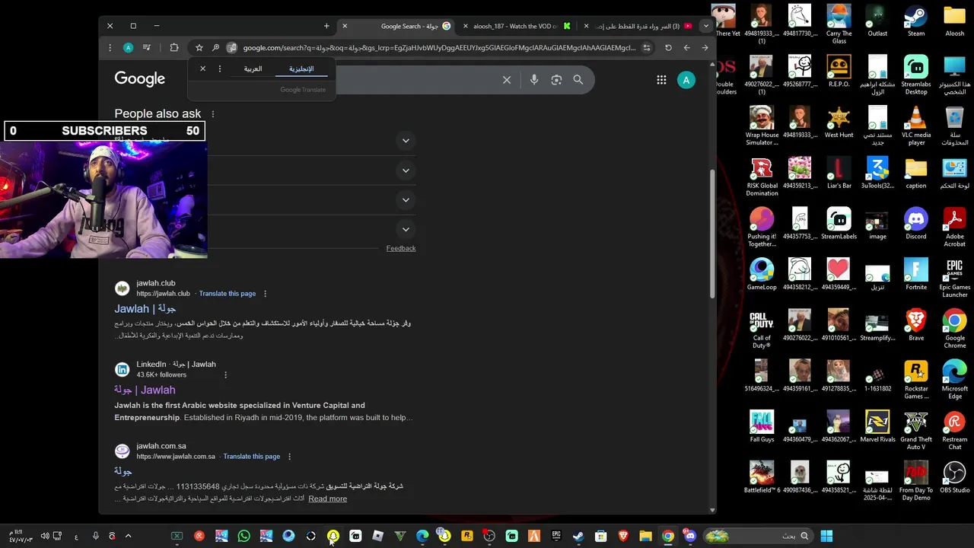Screen dimensions: 974x548
Task: Open the Jawlah | جولة result link
Action: 145,308
